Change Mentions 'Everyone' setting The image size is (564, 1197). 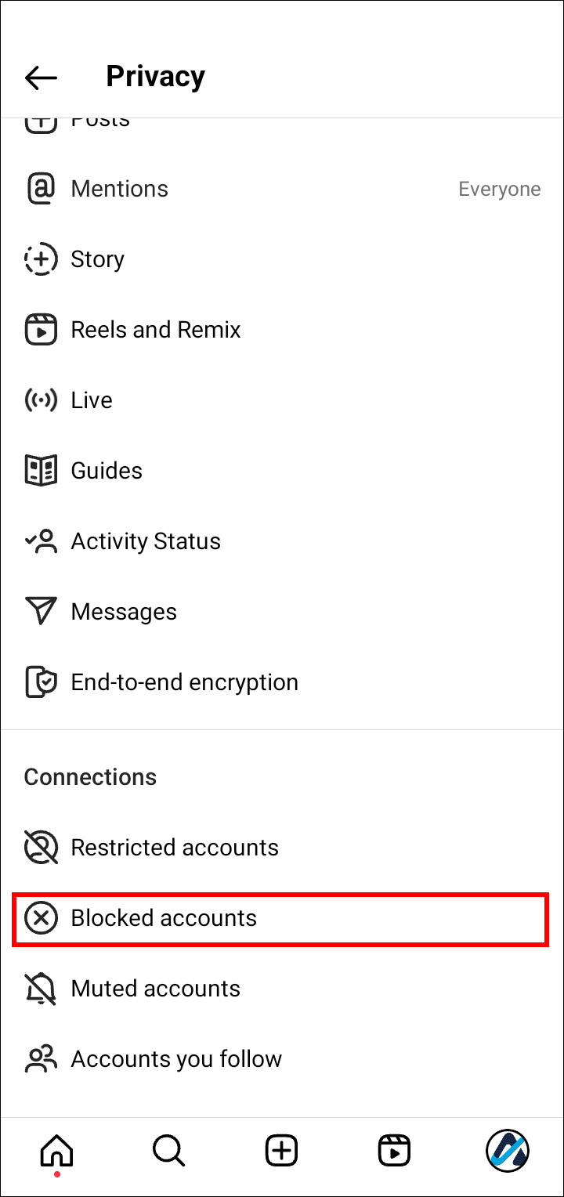coord(499,190)
